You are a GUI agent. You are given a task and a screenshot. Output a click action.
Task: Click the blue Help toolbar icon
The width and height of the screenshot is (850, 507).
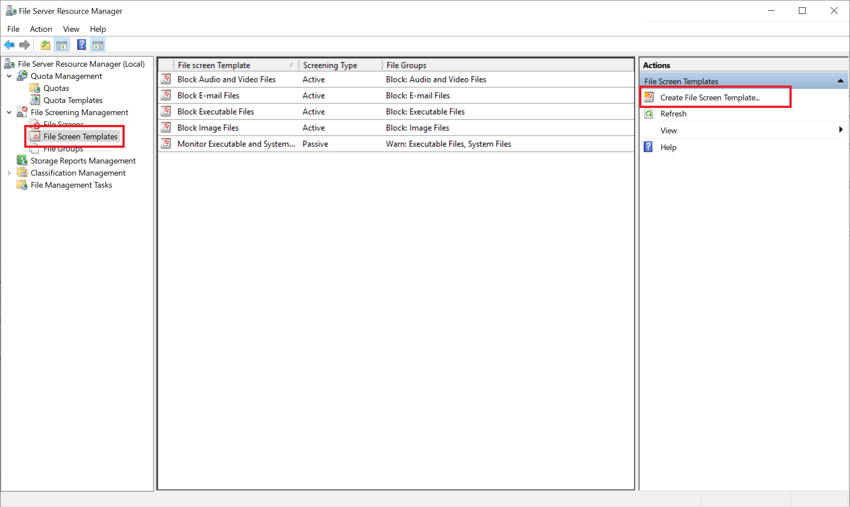click(81, 45)
